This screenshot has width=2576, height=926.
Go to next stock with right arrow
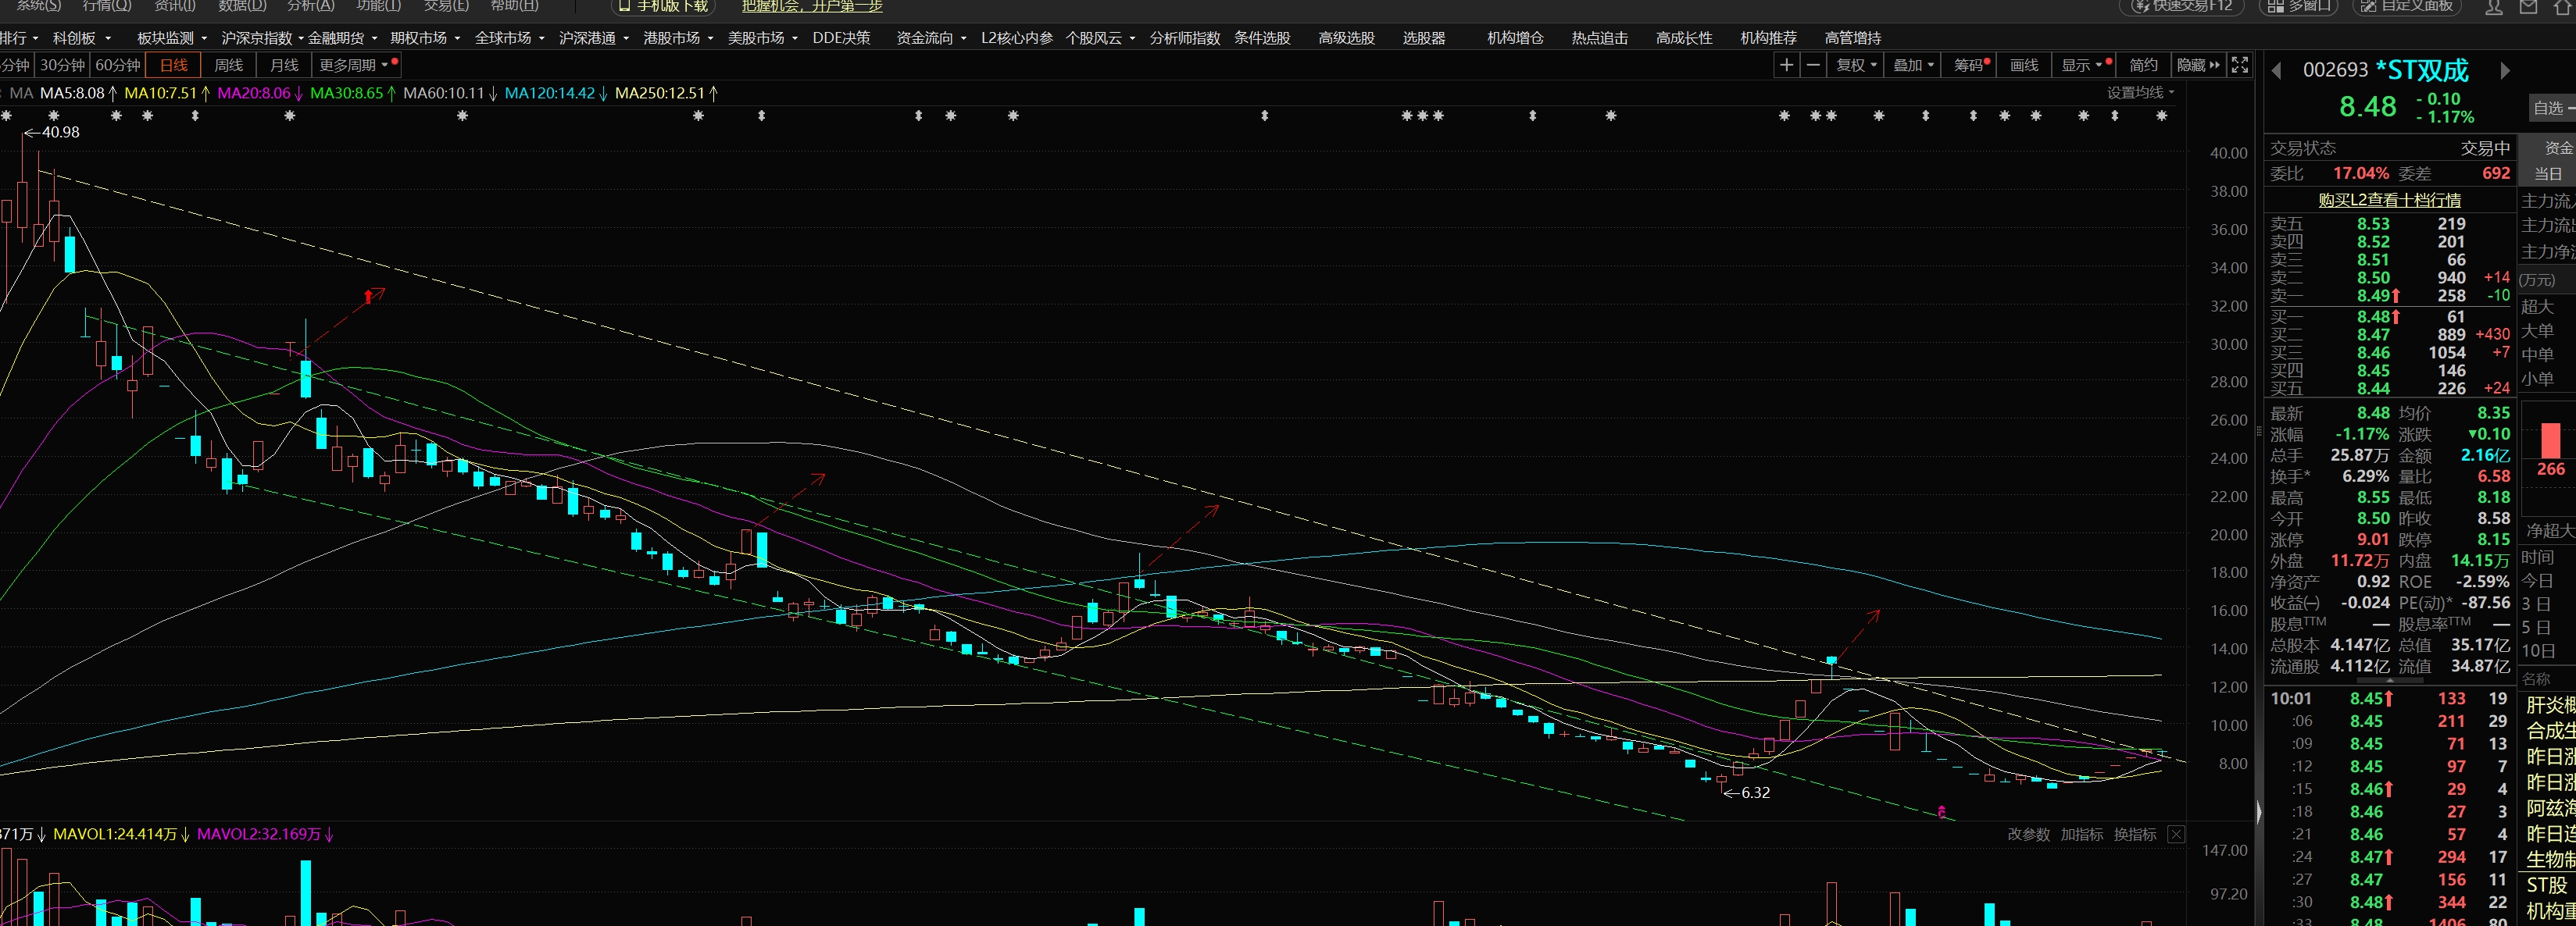click(x=2505, y=71)
